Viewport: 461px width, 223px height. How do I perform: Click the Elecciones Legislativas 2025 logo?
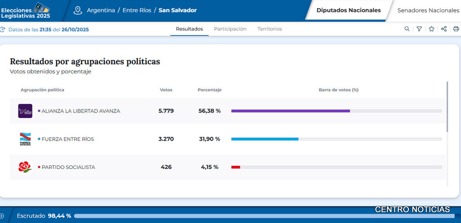pos(26,10)
